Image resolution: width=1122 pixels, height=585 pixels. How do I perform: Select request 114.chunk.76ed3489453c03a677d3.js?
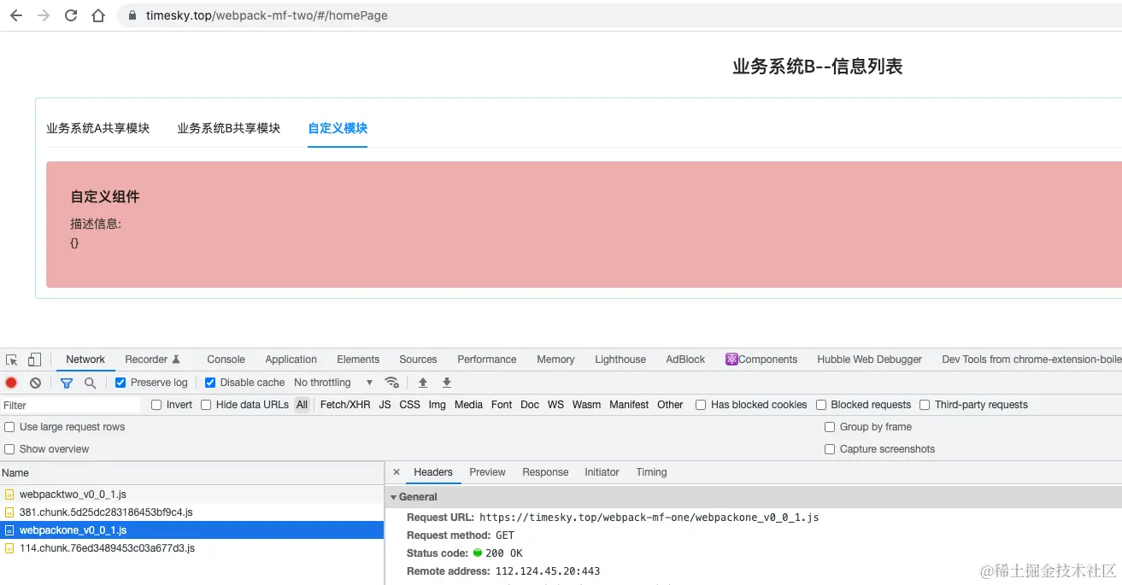click(192, 548)
